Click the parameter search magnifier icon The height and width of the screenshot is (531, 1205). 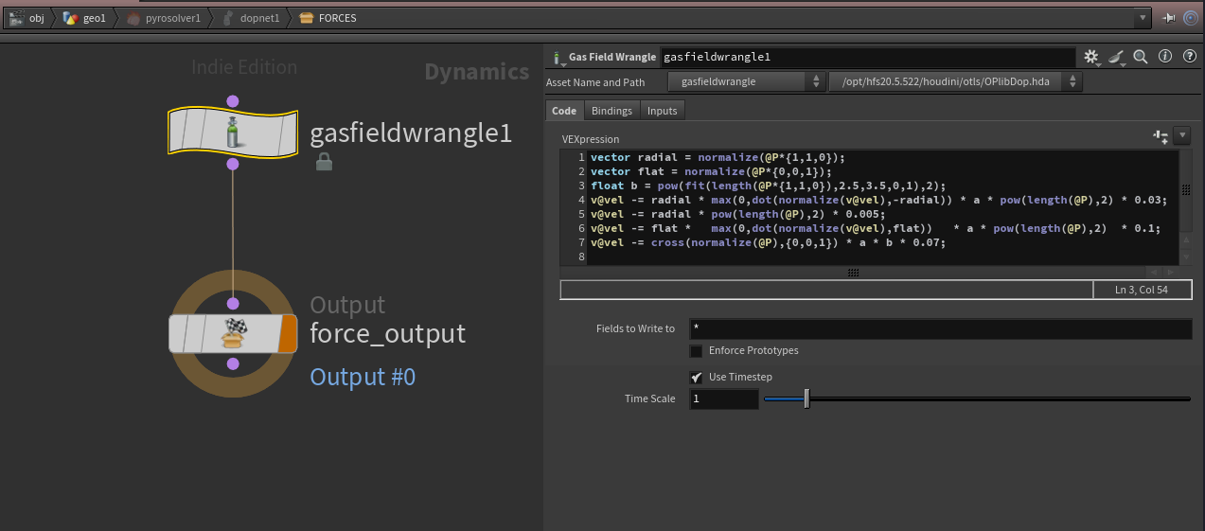tap(1141, 57)
